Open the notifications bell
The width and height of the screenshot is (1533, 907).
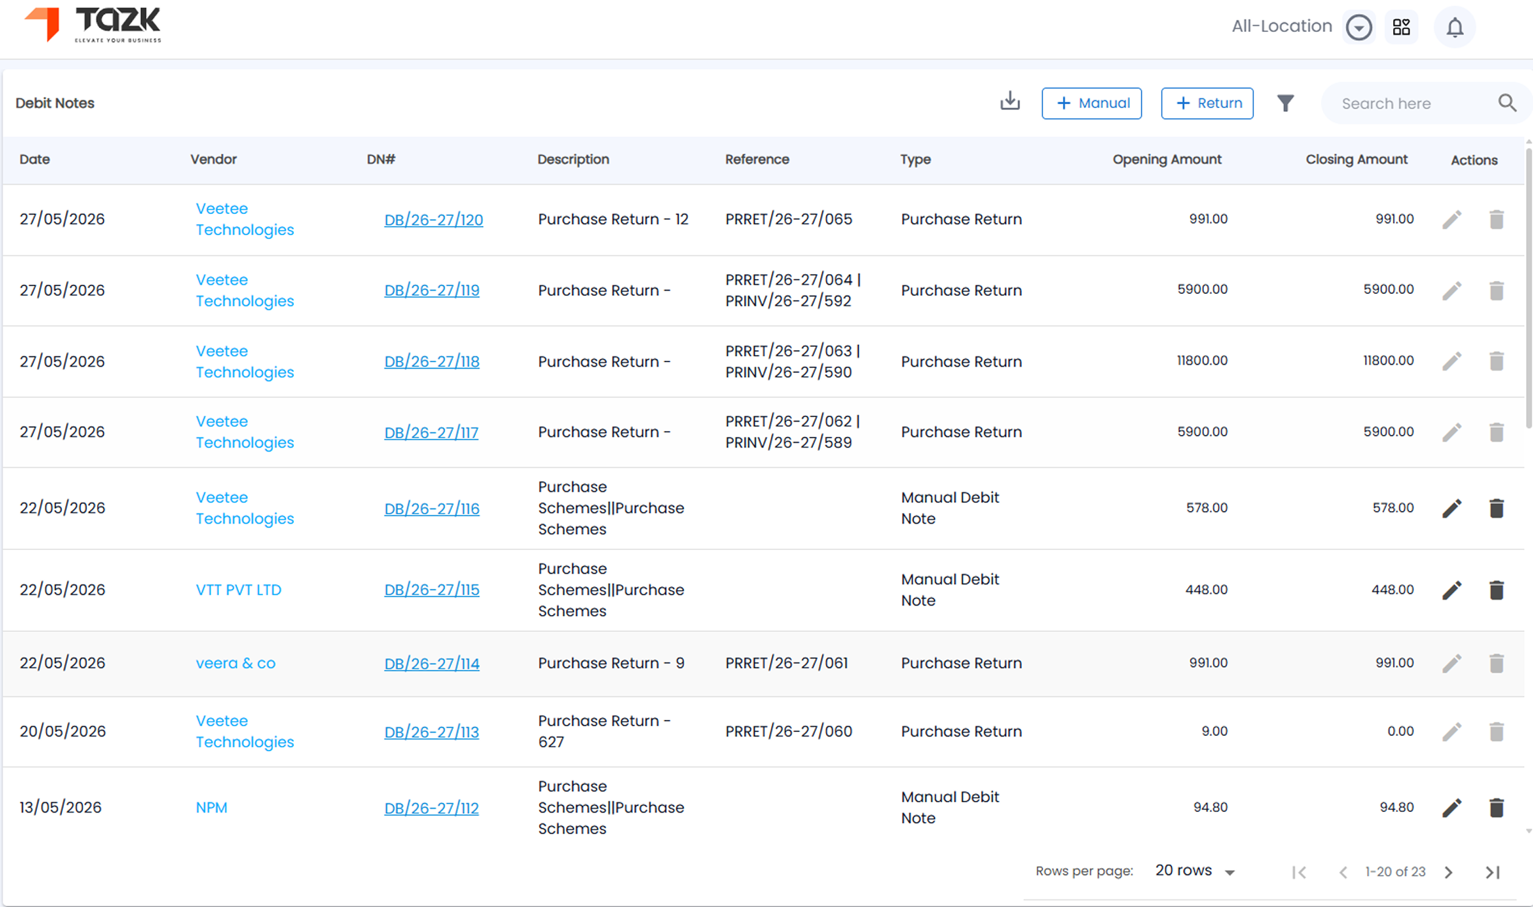tap(1454, 27)
